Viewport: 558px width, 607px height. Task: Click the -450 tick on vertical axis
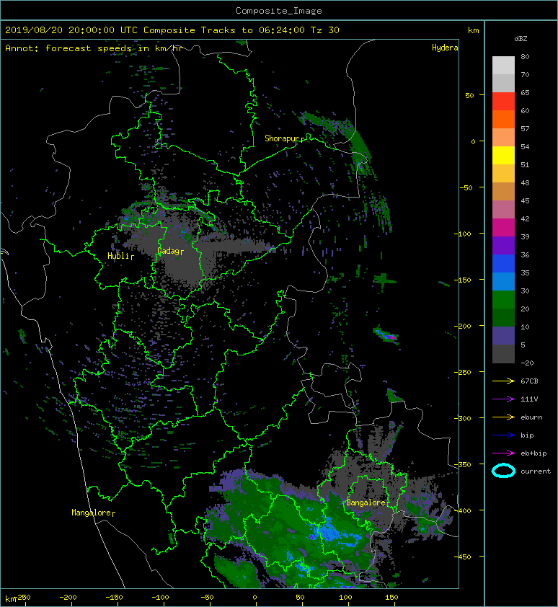465,557
